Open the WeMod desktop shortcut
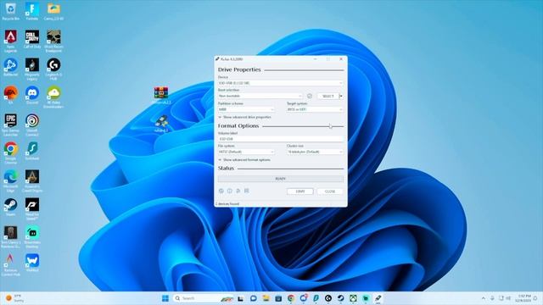This screenshot has height=305, width=543. tap(32, 263)
